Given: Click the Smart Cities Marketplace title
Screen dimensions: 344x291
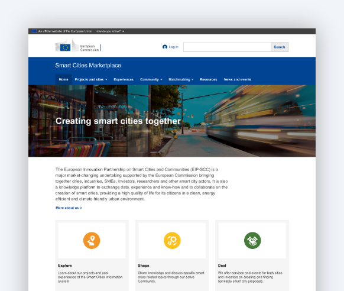Looking at the screenshot, I should tap(88, 66).
